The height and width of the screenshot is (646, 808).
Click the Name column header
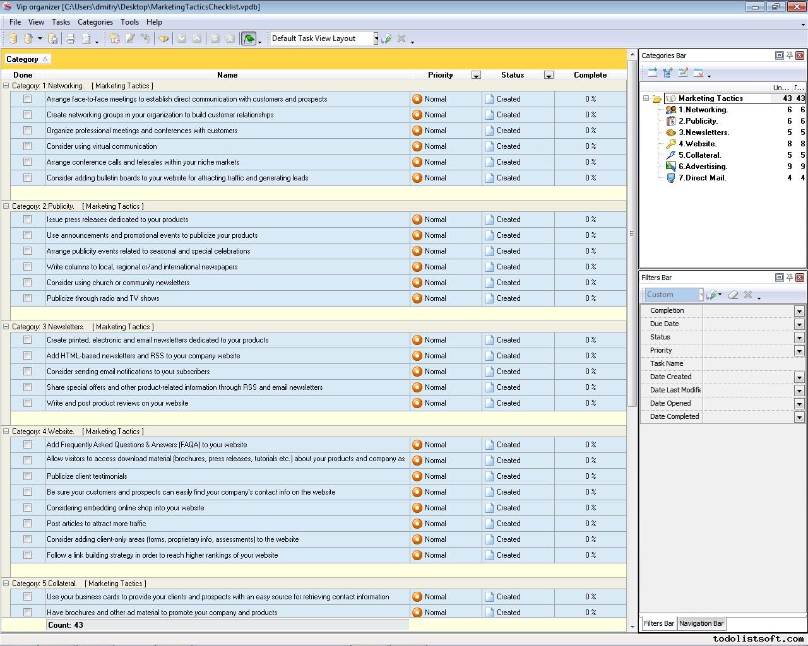(x=227, y=74)
